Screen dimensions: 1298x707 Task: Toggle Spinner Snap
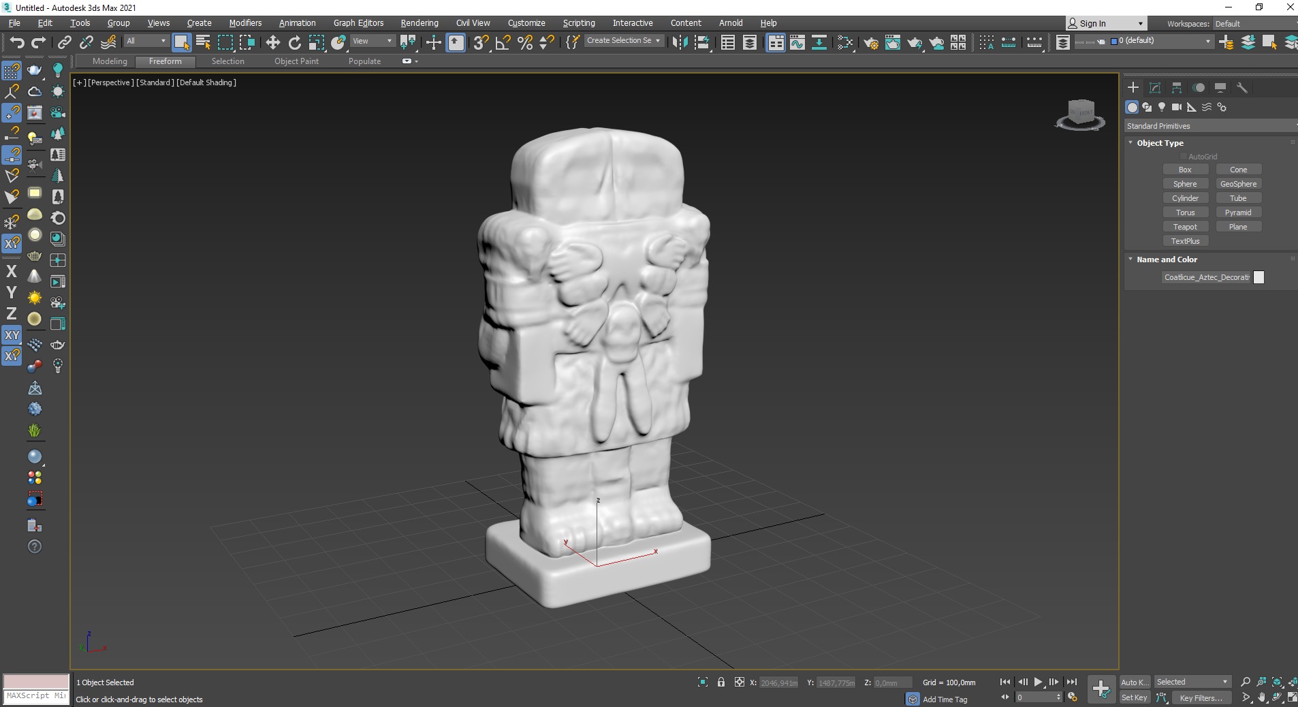pyautogui.click(x=546, y=42)
